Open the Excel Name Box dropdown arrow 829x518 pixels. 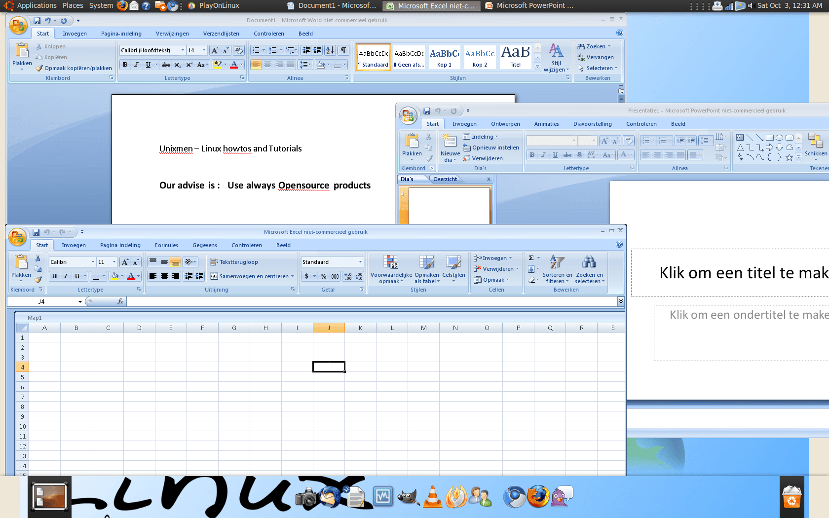coord(80,302)
